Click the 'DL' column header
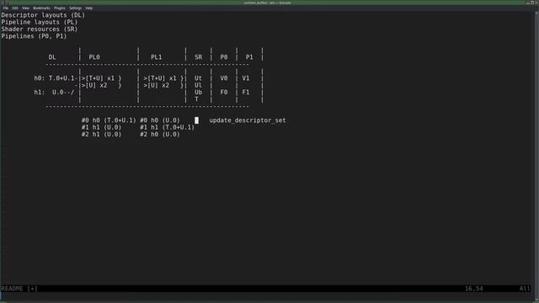 52,57
